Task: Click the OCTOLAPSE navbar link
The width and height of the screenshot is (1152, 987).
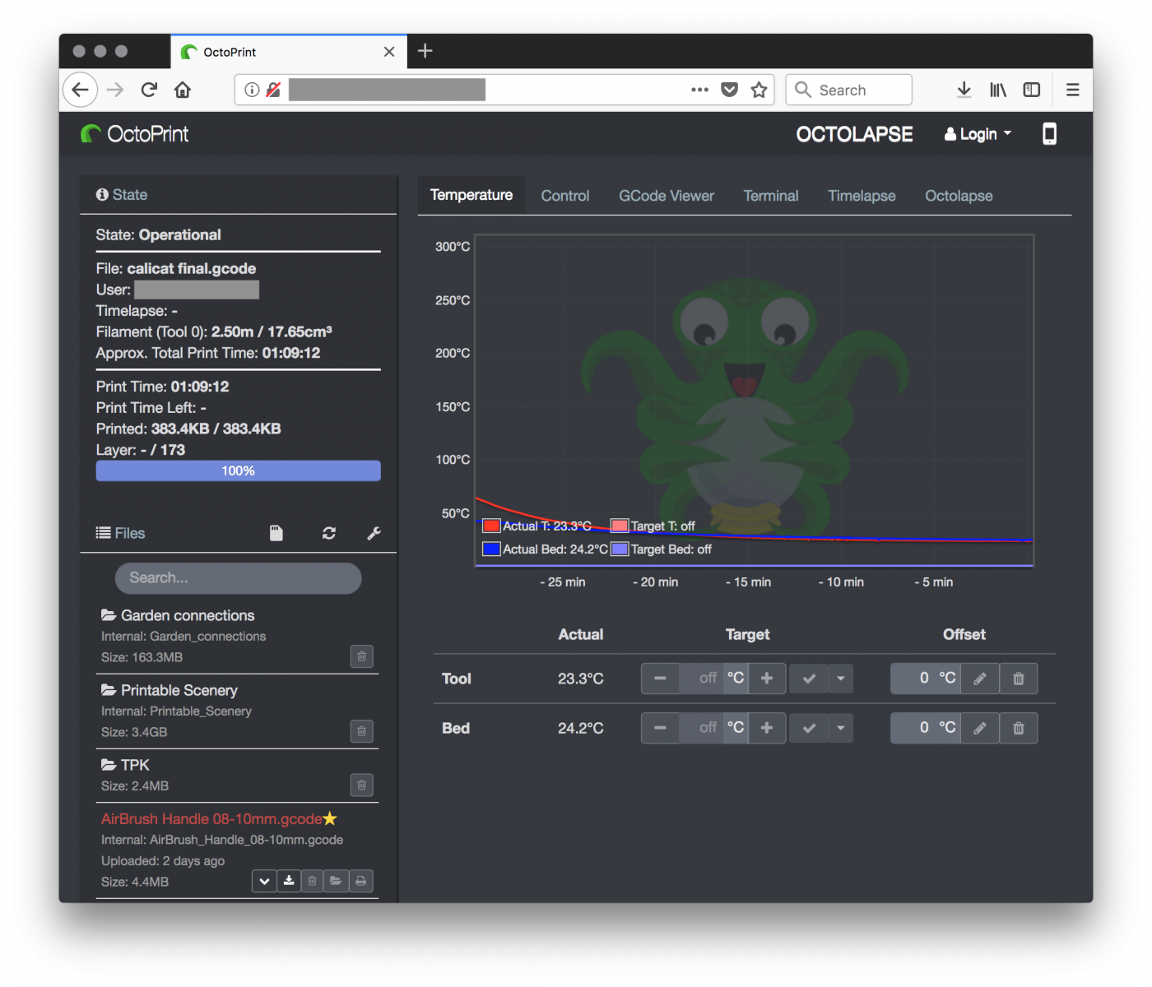Action: (854, 134)
